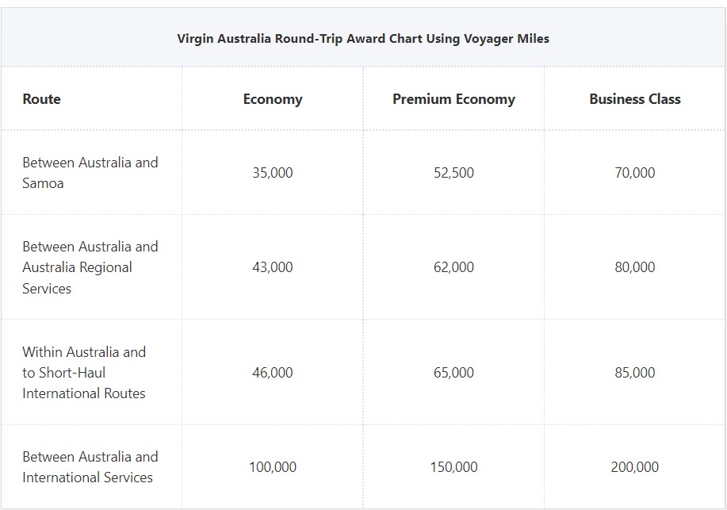Viewport: 727px width, 510px height.
Task: Click the 100,000 economy miles cell
Action: point(273,467)
